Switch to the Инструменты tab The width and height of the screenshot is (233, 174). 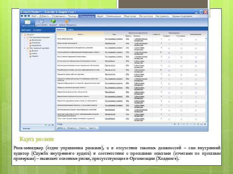coord(162,16)
